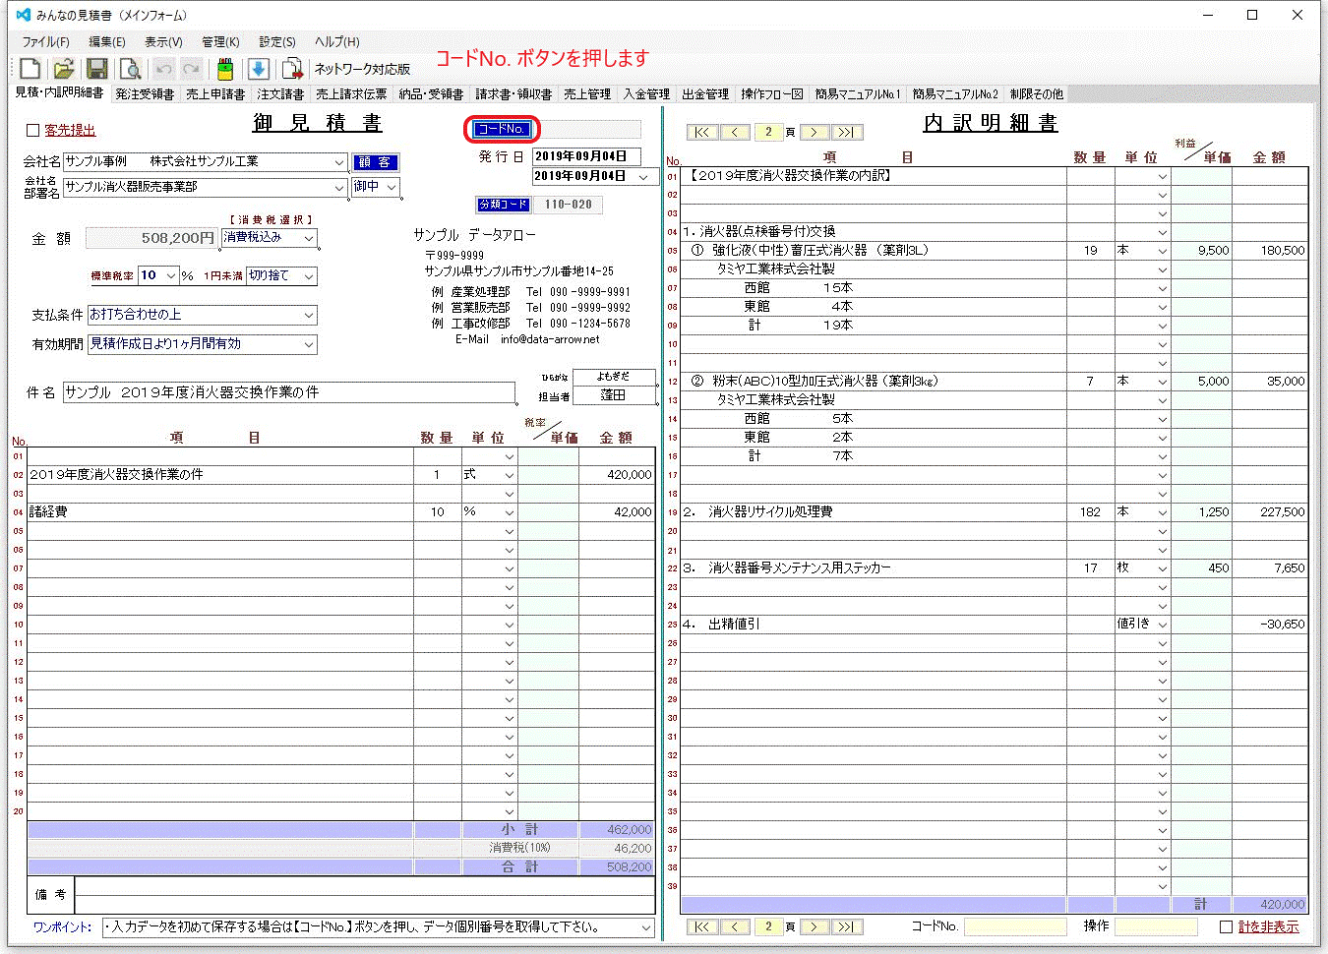This screenshot has height=954, width=1328.
Task: Click the blue コードNo. button
Action: pos(502,130)
